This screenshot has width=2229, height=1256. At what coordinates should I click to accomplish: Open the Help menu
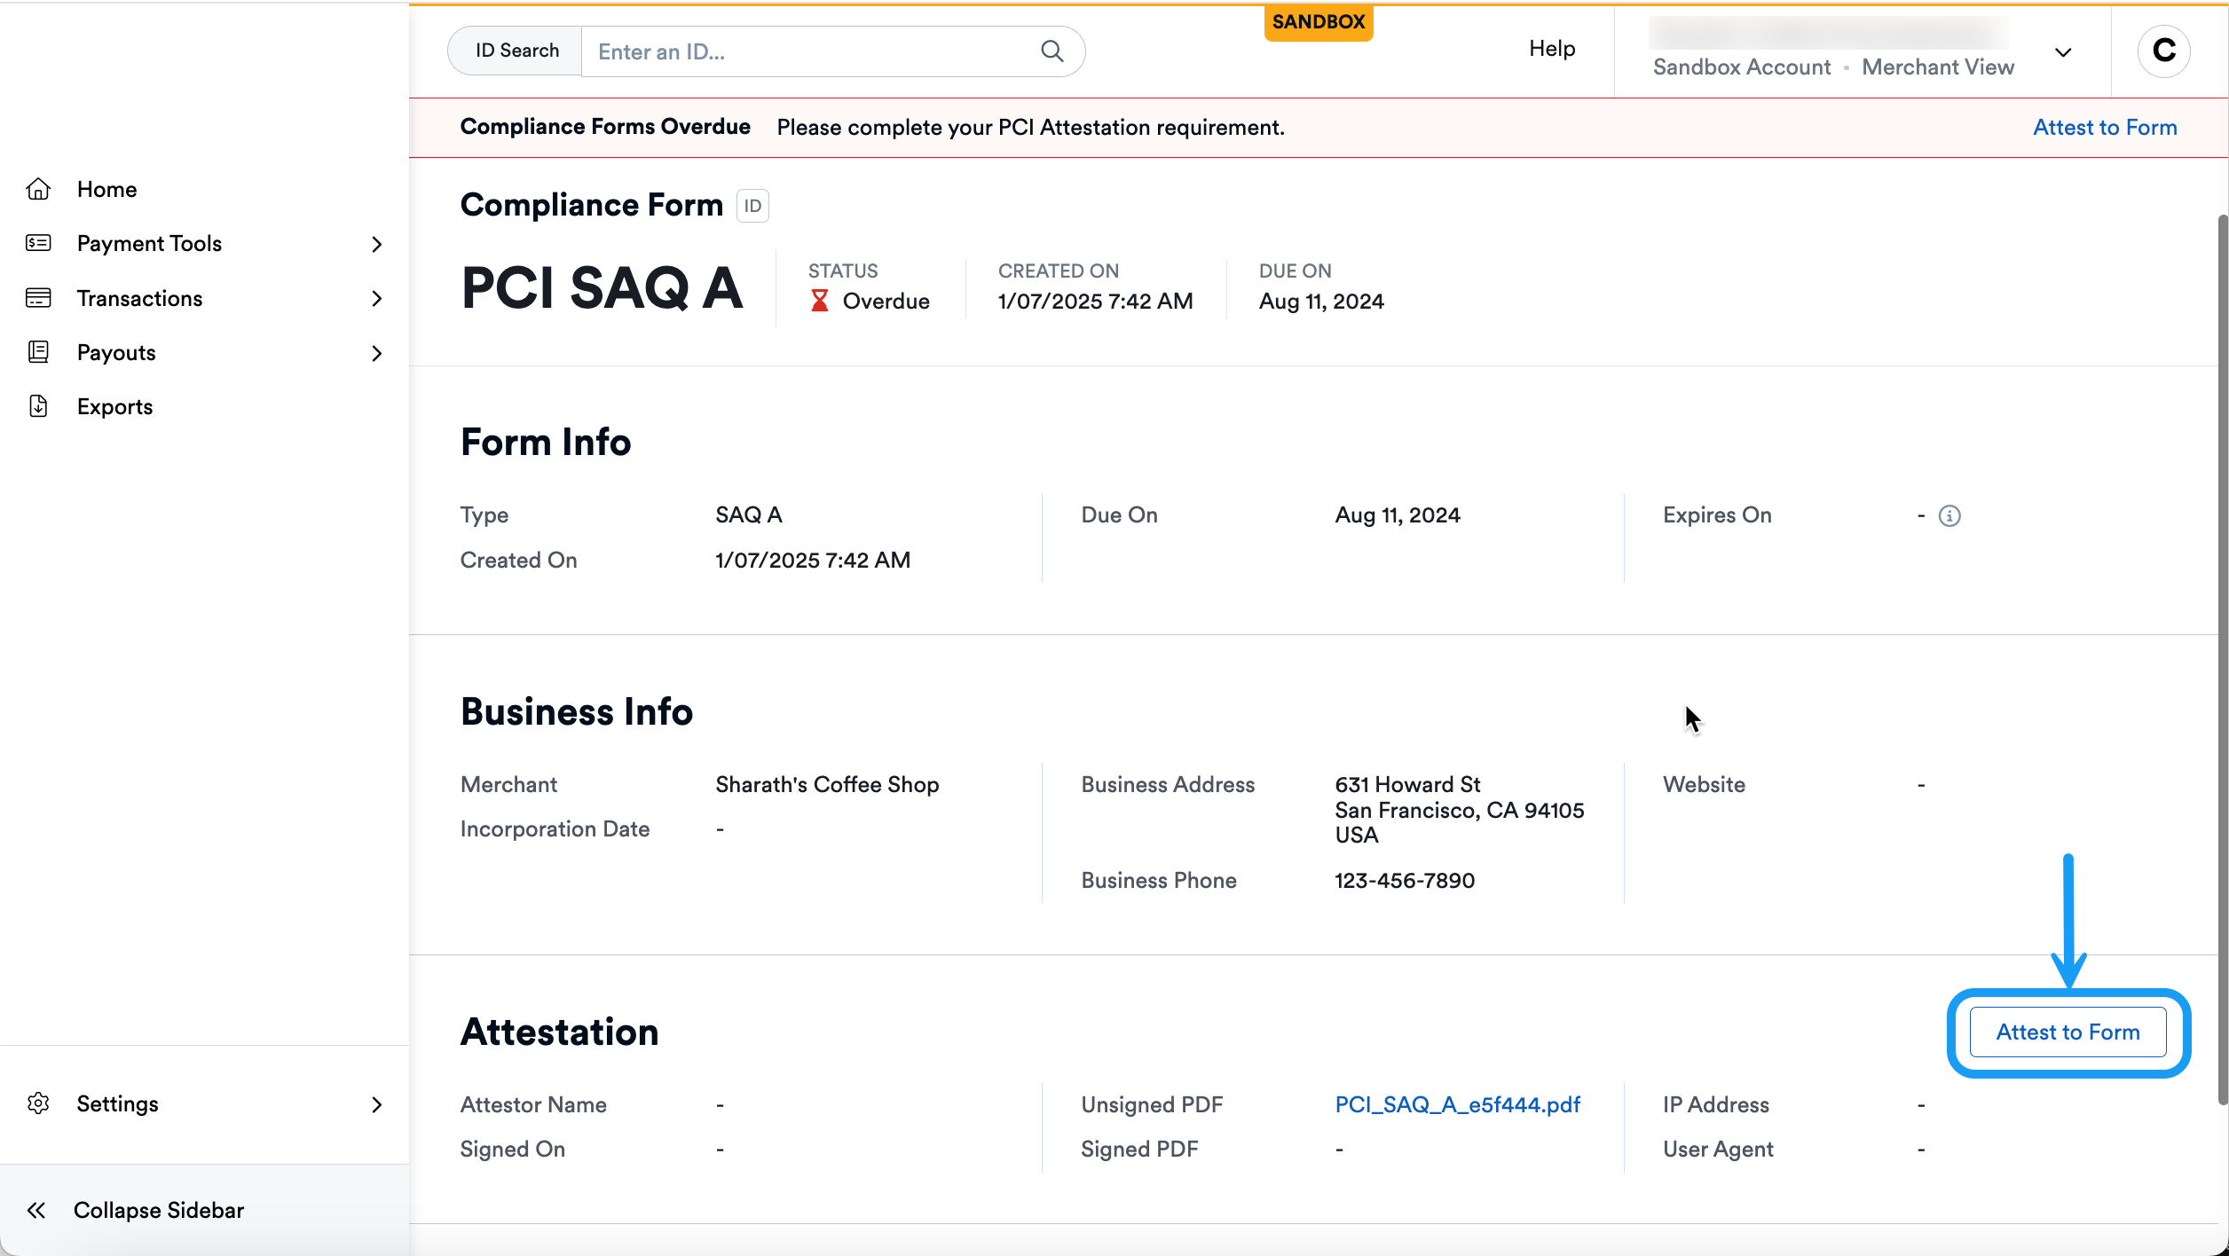[x=1551, y=49]
